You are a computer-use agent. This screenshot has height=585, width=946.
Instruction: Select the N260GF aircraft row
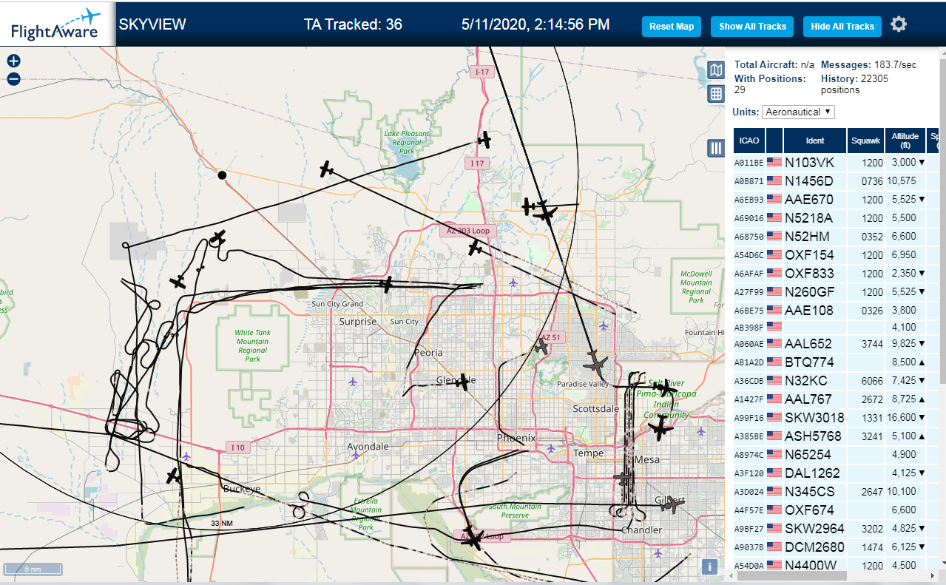[836, 292]
